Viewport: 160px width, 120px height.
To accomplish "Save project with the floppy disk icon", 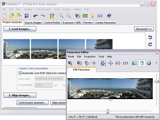I will (27, 16).
